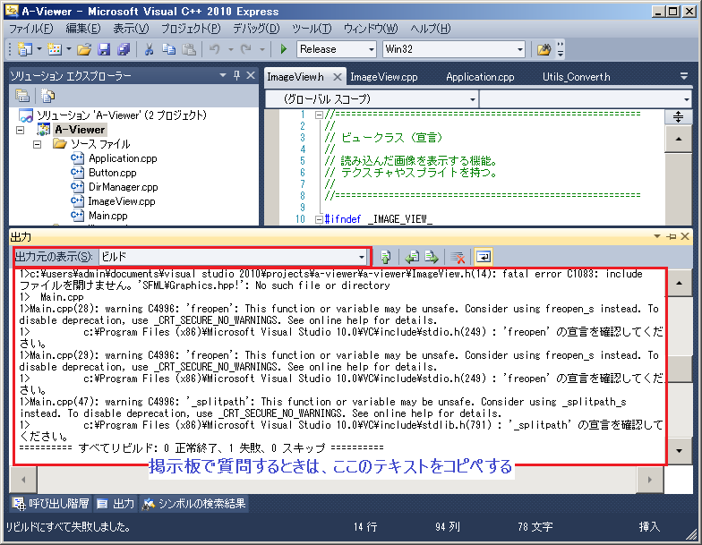Open the 表示(V) menu
This screenshot has width=702, height=545.
pos(131,29)
